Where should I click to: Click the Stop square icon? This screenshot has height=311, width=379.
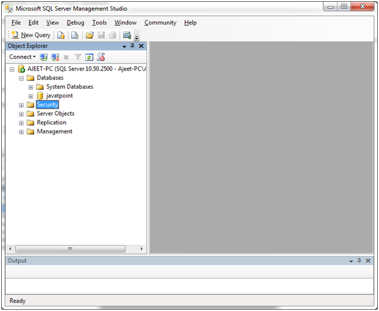point(66,57)
